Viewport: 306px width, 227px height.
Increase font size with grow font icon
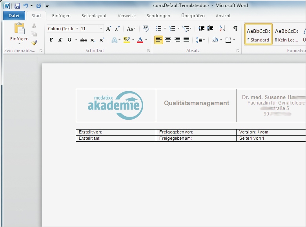tap(109, 29)
